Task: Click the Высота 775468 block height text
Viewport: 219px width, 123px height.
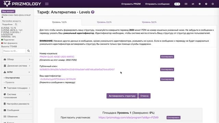Action: 9,46
